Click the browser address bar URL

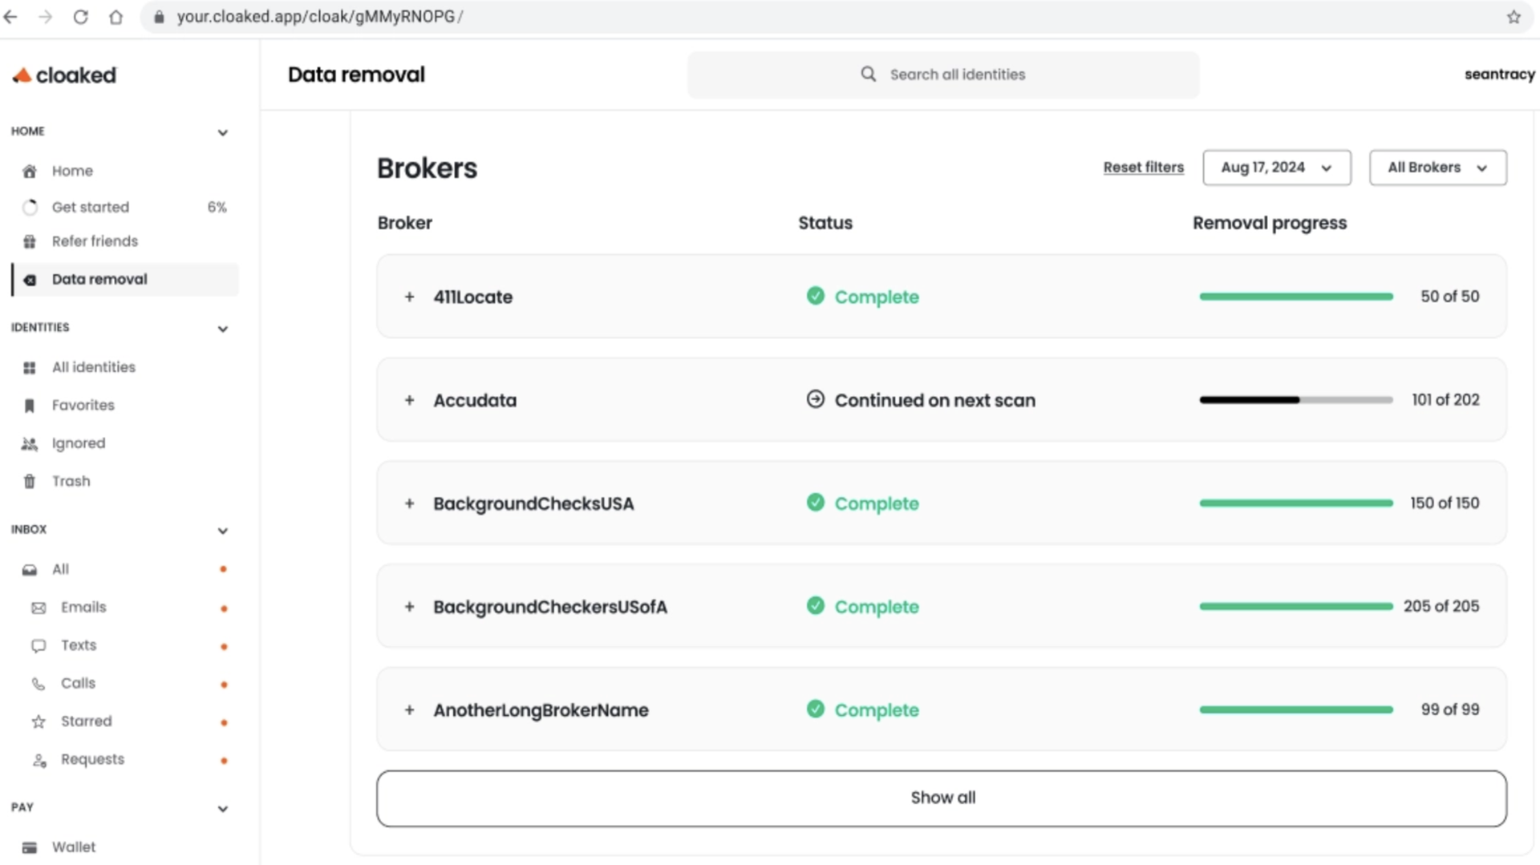(x=320, y=17)
